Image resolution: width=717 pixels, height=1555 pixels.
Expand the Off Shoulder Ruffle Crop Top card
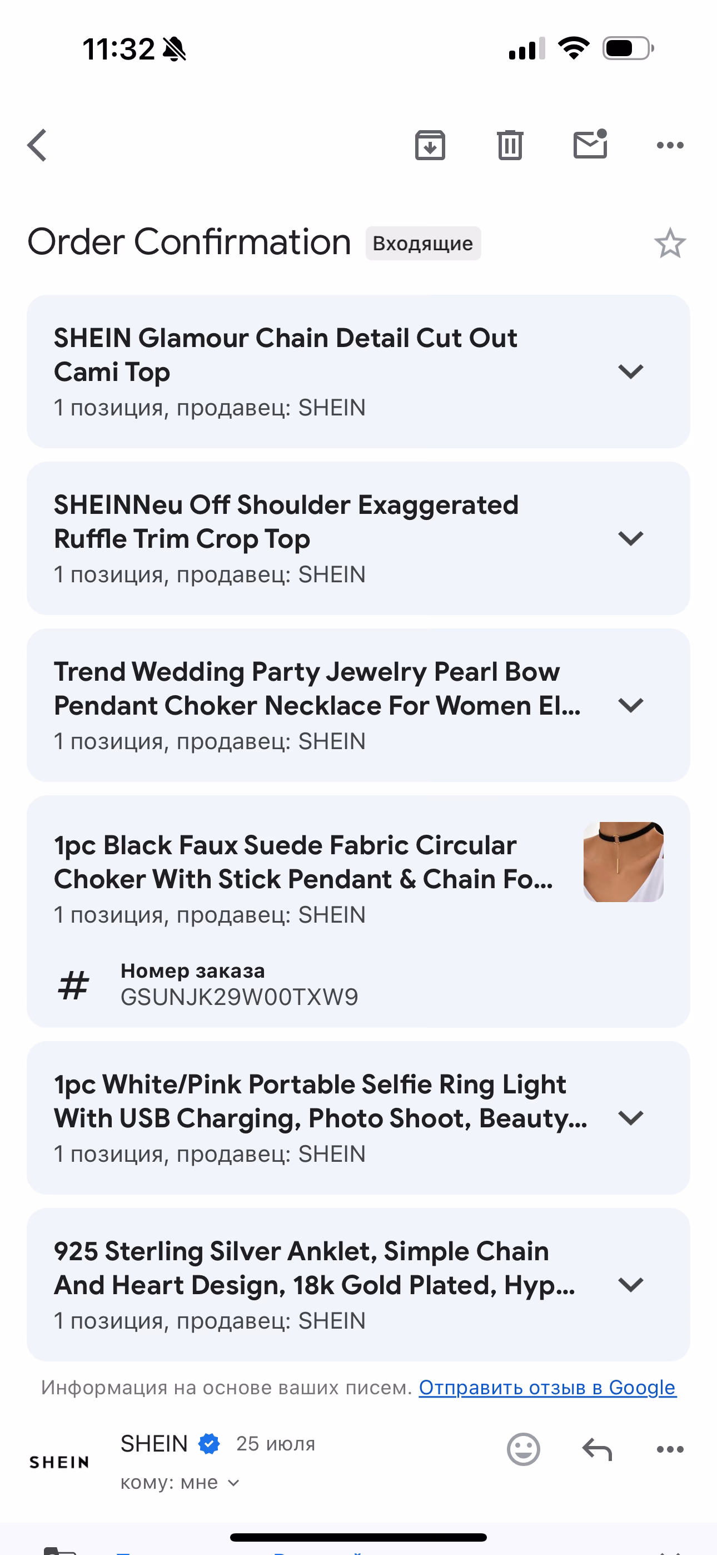[x=631, y=538]
